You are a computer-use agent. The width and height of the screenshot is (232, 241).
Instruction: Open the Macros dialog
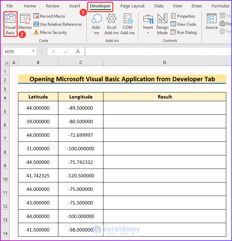pos(25,22)
